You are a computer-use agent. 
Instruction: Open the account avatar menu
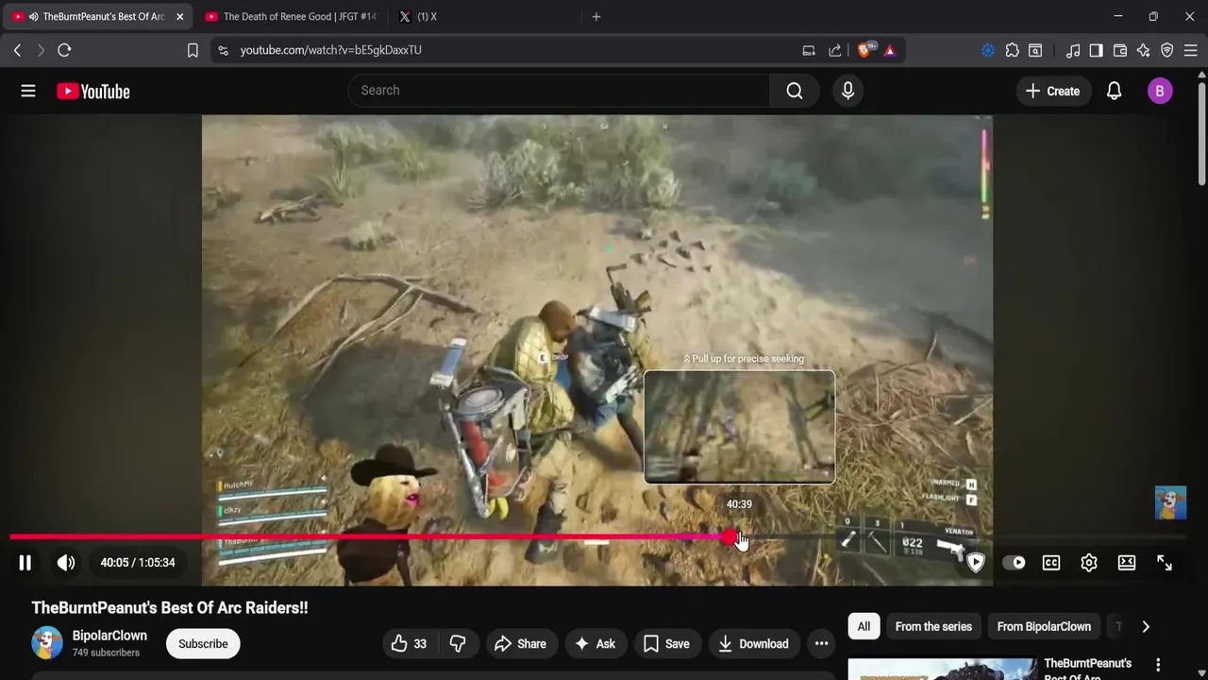click(x=1160, y=91)
